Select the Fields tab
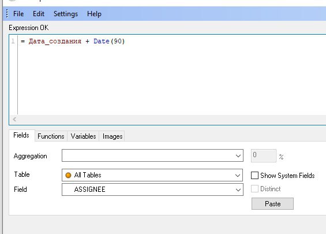Image resolution: width=326 pixels, height=234 pixels. [x=21, y=135]
